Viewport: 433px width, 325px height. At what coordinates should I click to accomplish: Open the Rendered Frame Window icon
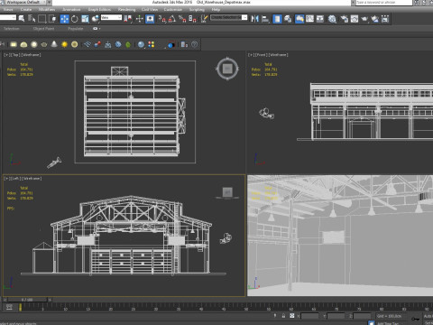(x=355, y=19)
